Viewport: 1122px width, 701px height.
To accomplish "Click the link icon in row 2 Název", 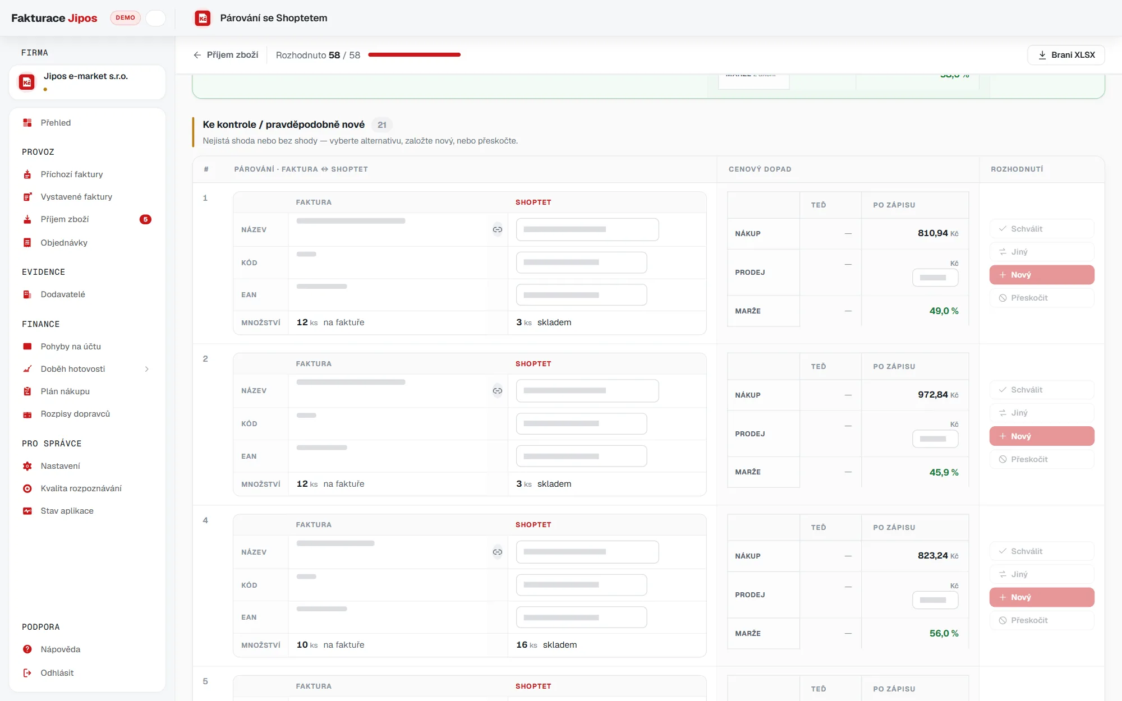I will pyautogui.click(x=498, y=391).
